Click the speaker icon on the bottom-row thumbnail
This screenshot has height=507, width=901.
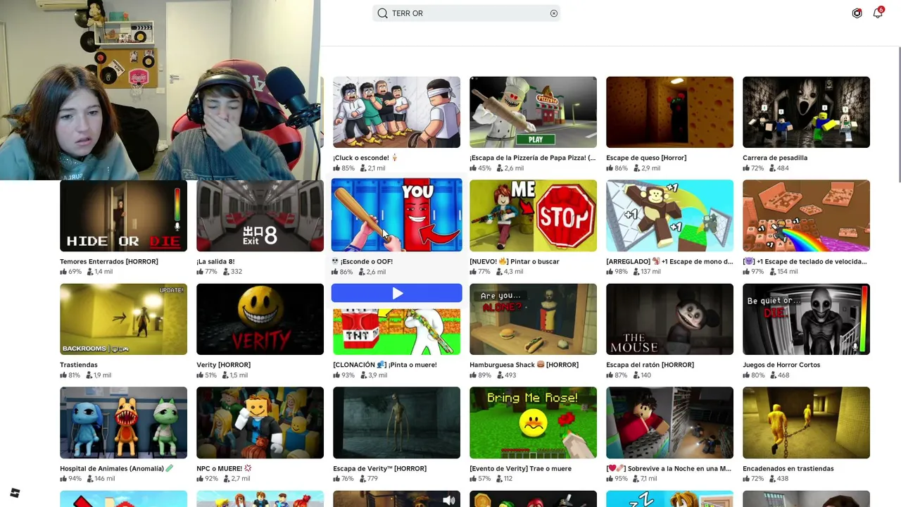[x=449, y=500]
